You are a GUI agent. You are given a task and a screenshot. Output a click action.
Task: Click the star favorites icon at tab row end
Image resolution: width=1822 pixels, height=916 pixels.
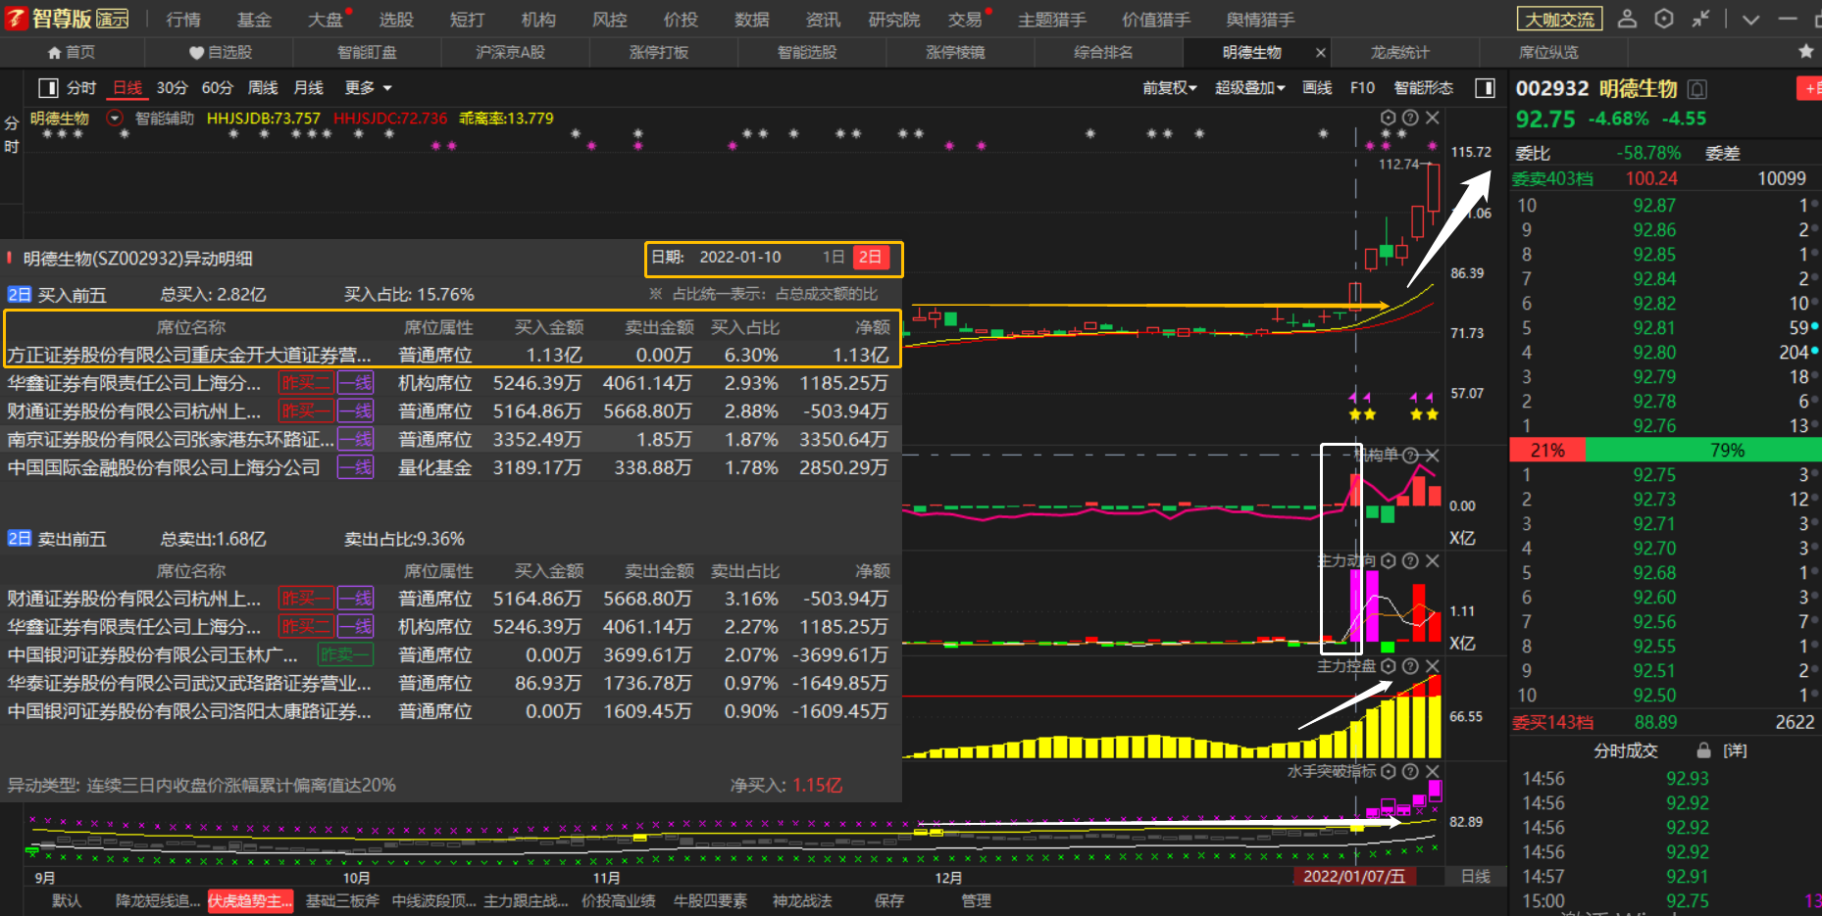(x=1806, y=52)
